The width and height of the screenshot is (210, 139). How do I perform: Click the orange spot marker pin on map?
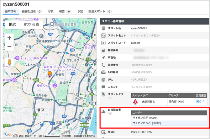tap(50, 74)
